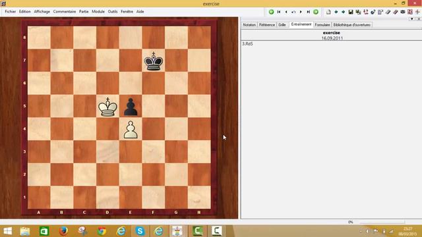
Task: Click the dark blue spheres toolbar icon
Action: click(373, 12)
